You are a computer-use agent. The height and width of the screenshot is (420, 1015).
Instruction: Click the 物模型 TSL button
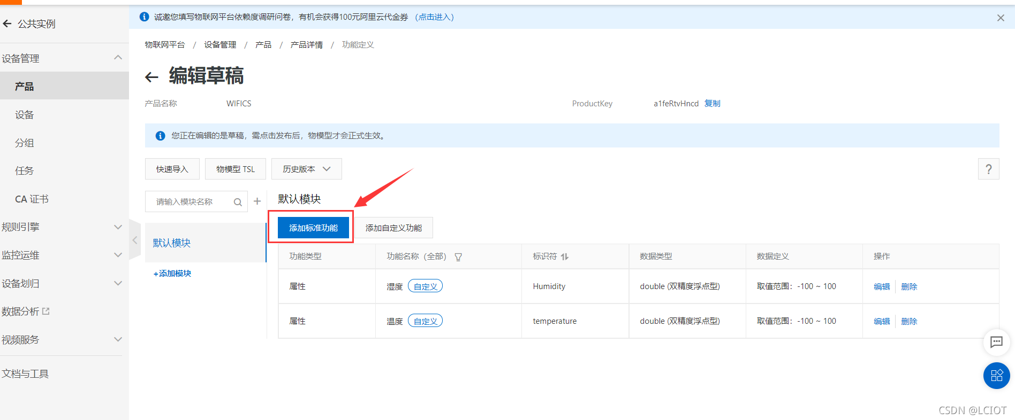tap(236, 169)
